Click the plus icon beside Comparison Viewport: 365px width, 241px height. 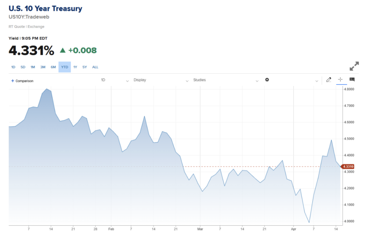tap(12, 81)
